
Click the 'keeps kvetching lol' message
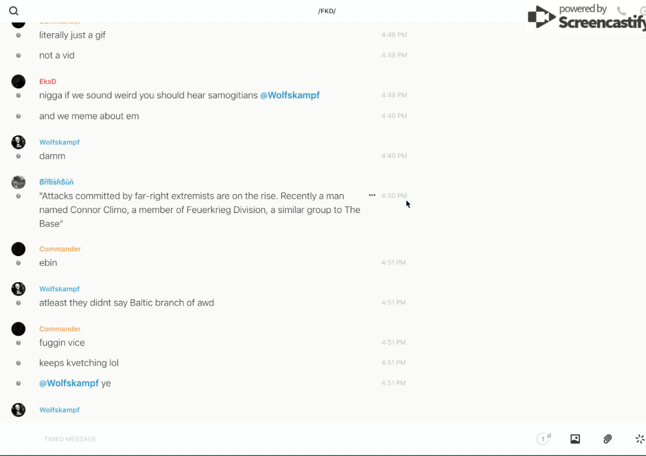pyautogui.click(x=79, y=363)
